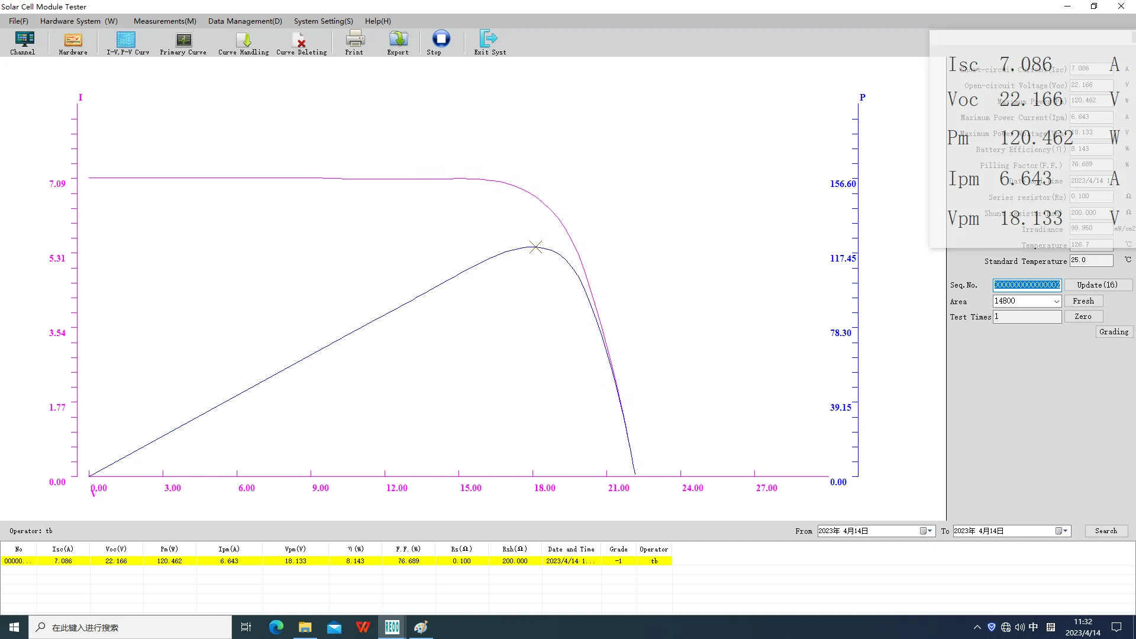Expand the Area dropdown showing 14800
This screenshot has height=639, width=1136.
1056,301
